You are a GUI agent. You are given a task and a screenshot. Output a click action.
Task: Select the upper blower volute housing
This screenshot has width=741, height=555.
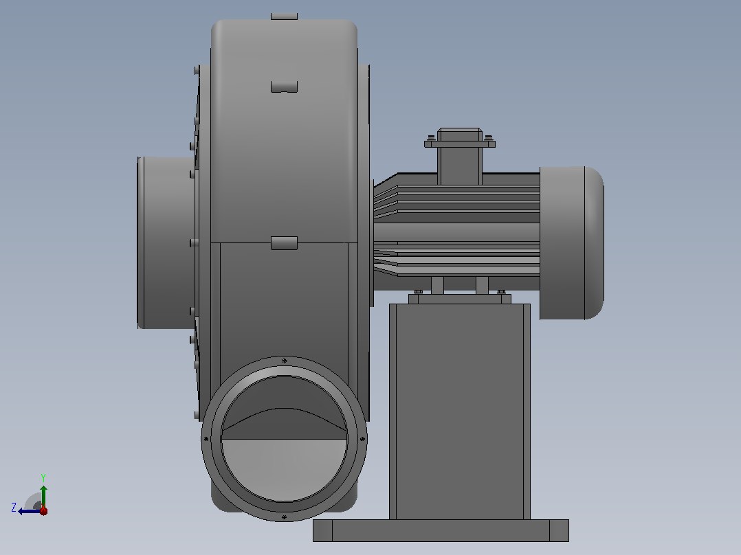(x=284, y=131)
